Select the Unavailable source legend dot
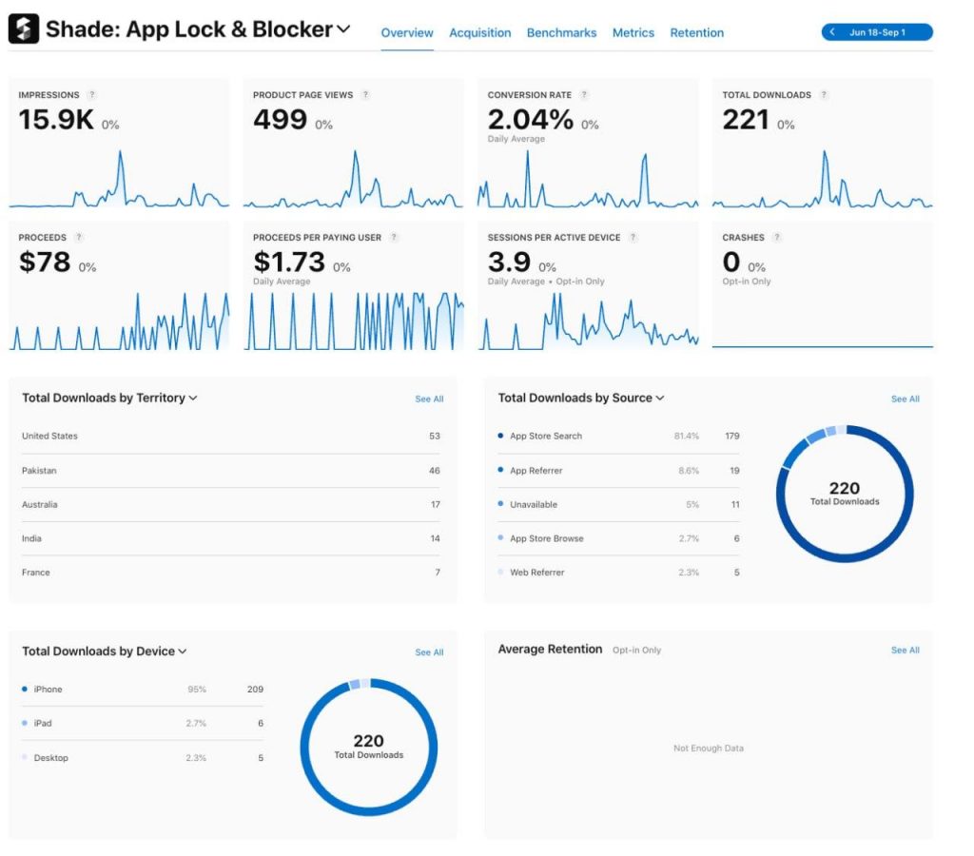 pyautogui.click(x=500, y=504)
